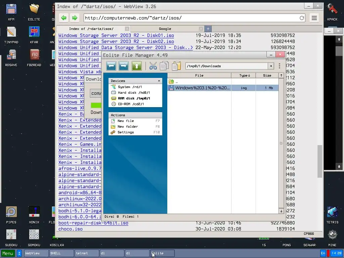Close the Google tab
The image size is (344, 258).
(x=201, y=29)
